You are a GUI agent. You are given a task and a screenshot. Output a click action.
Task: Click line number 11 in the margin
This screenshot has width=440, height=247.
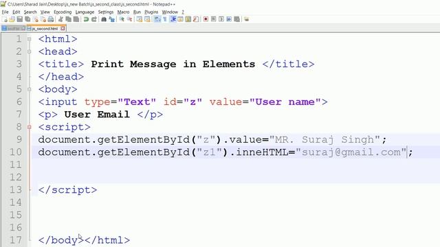(x=15, y=165)
